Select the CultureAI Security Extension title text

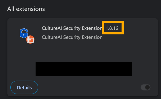click(72, 28)
